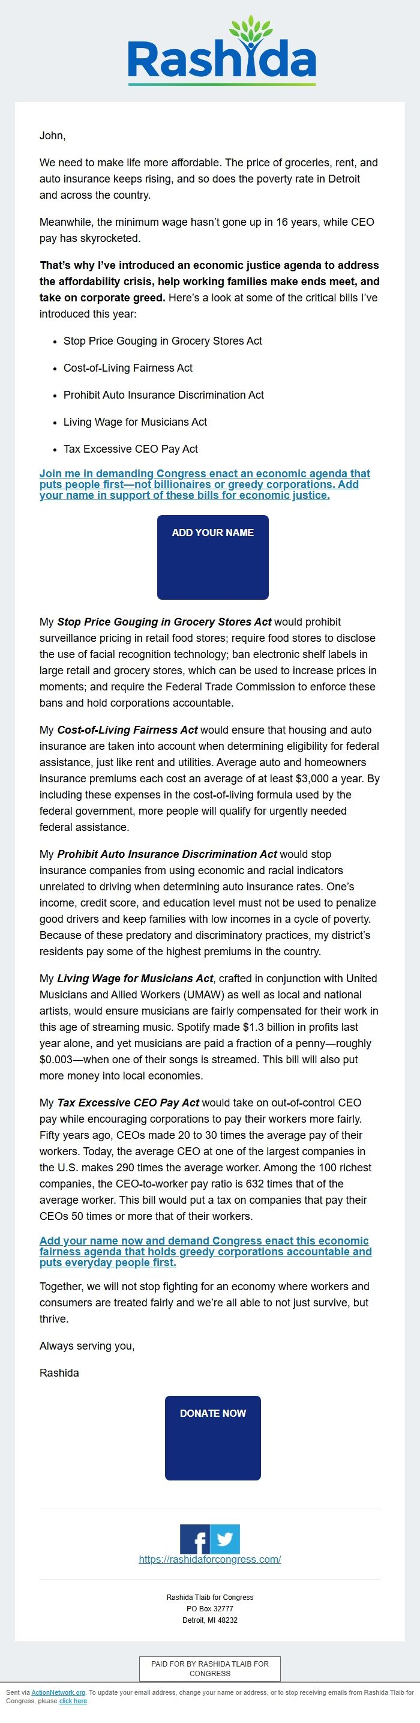Follow the 'Join me in demanding Congress' link
This screenshot has height=1723, width=420.
click(204, 484)
